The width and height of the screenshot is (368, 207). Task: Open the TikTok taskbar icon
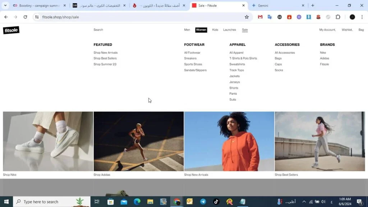pos(216,202)
